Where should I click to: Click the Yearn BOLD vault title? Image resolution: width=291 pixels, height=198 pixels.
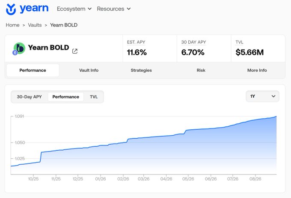click(x=48, y=47)
